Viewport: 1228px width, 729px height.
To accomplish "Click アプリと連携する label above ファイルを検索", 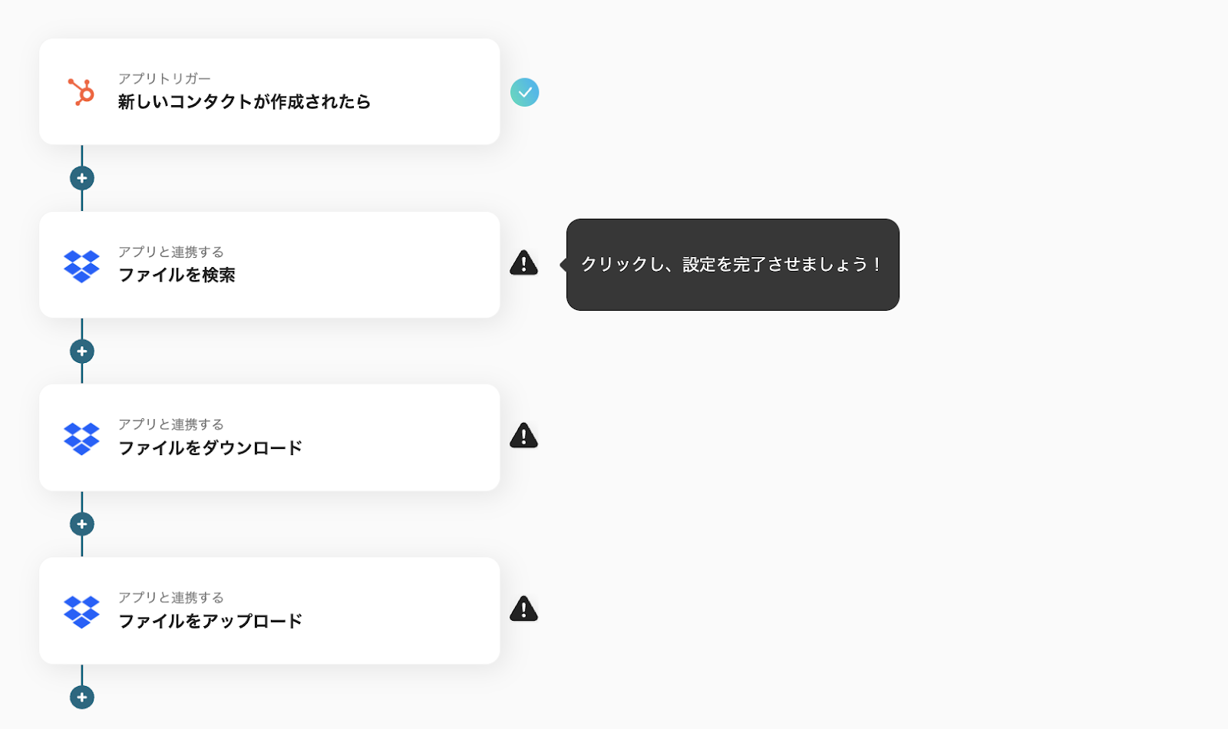I will coord(171,252).
